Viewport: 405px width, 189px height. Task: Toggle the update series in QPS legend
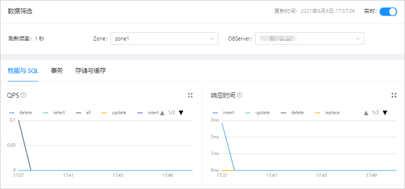114,112
